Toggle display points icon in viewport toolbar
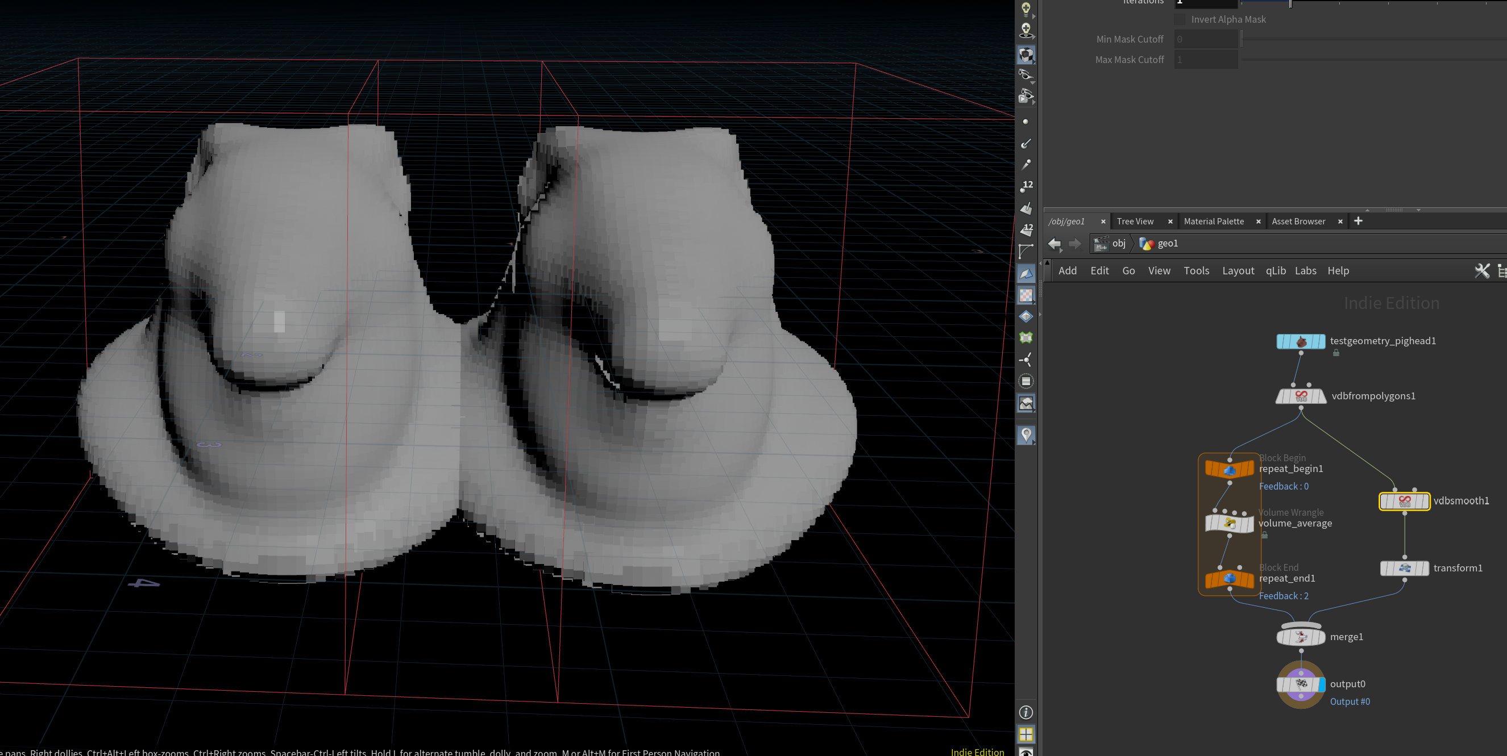This screenshot has height=756, width=1507. click(x=1025, y=122)
